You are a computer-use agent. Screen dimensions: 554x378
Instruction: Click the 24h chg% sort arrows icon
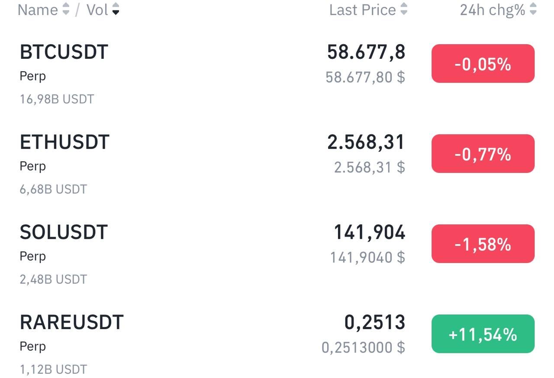(x=533, y=9)
